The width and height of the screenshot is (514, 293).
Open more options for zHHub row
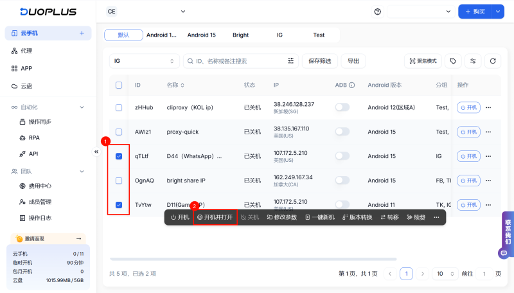(488, 107)
